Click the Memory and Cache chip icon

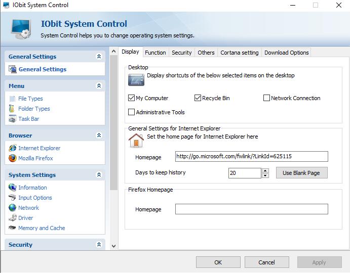coord(12,227)
